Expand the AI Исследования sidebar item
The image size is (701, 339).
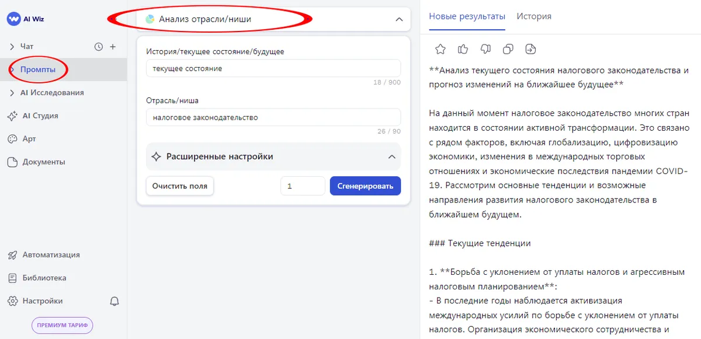point(53,92)
